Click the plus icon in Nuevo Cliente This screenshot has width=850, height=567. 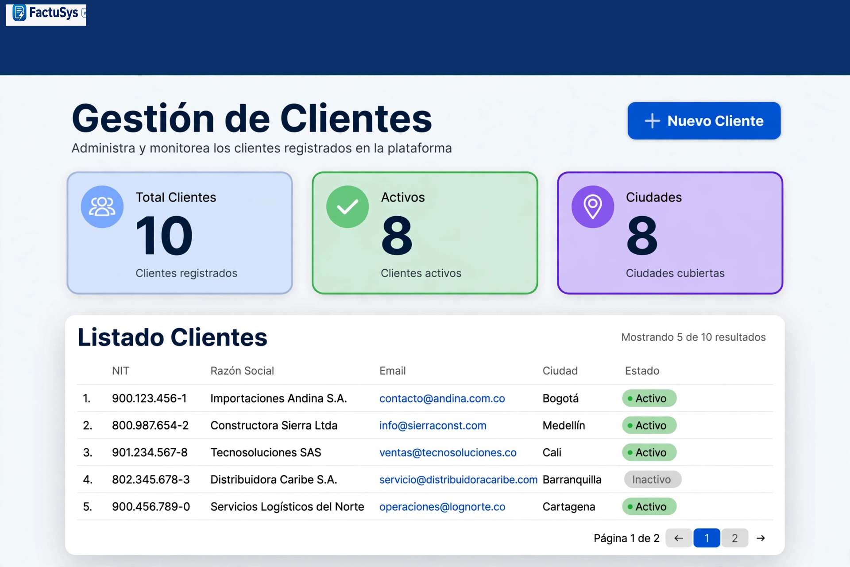652,121
